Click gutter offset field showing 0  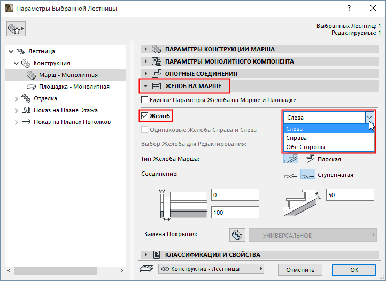click(x=235, y=195)
